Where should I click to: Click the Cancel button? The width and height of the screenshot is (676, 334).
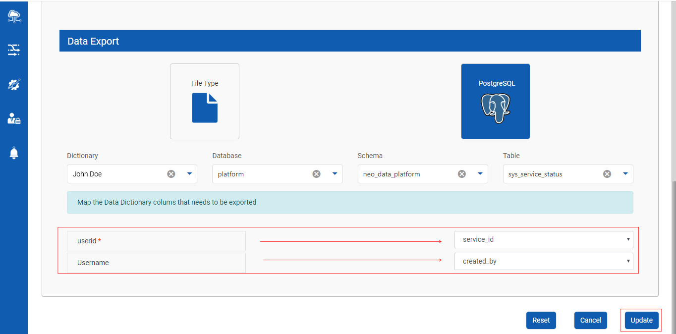(591, 320)
